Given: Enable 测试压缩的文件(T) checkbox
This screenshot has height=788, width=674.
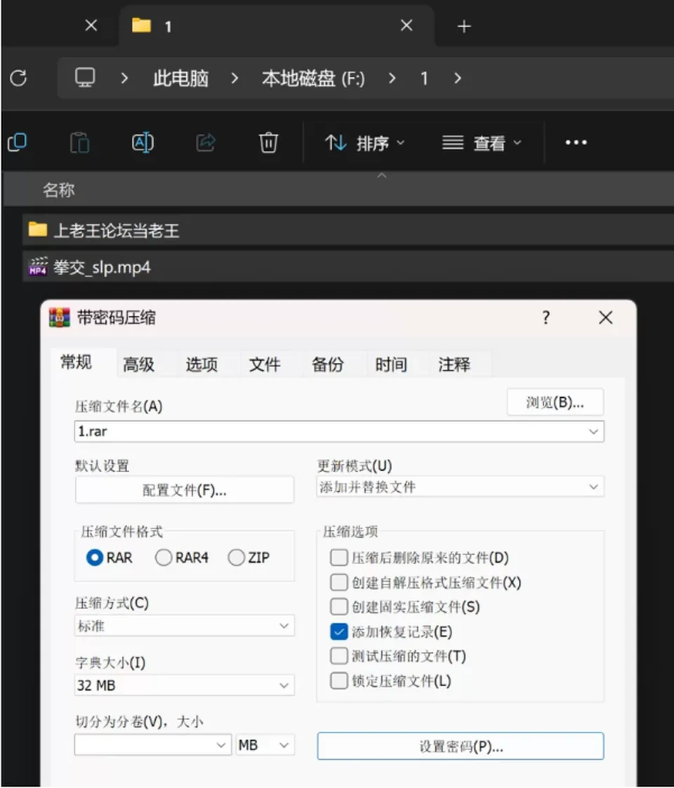Looking at the screenshot, I should pos(339,656).
